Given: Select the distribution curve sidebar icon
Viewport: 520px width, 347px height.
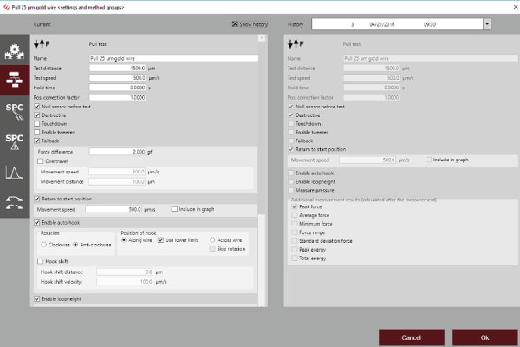Looking at the screenshot, I should [15, 171].
